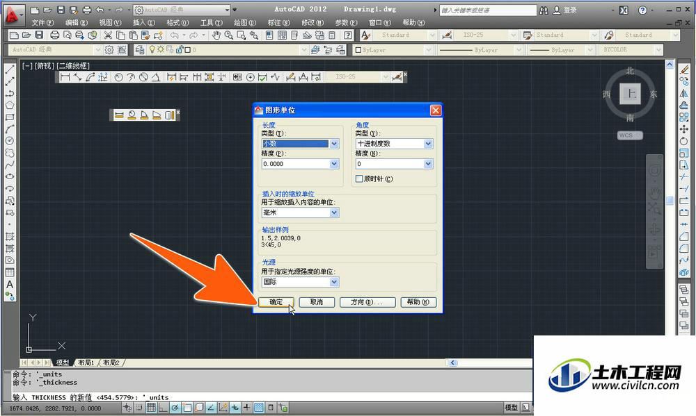696x416 pixels.
Task: Click the help question mark toolbar icon
Action: click(349, 35)
